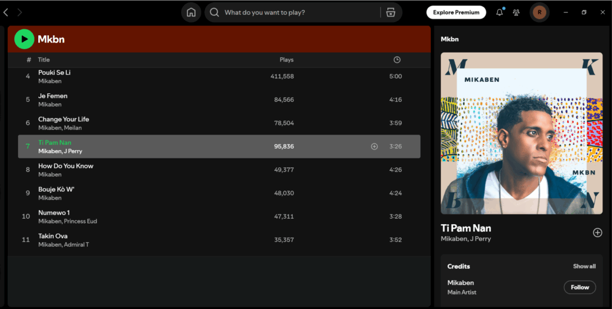
Task: Select the Ti Pam Nan track title
Action: pyautogui.click(x=54, y=143)
